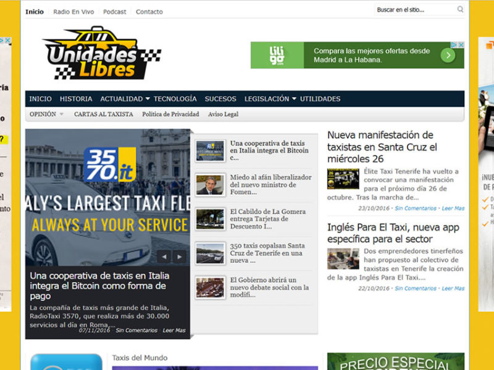Open the AdChoices icon on Liligo banner
494x370 pixels.
[x=454, y=45]
